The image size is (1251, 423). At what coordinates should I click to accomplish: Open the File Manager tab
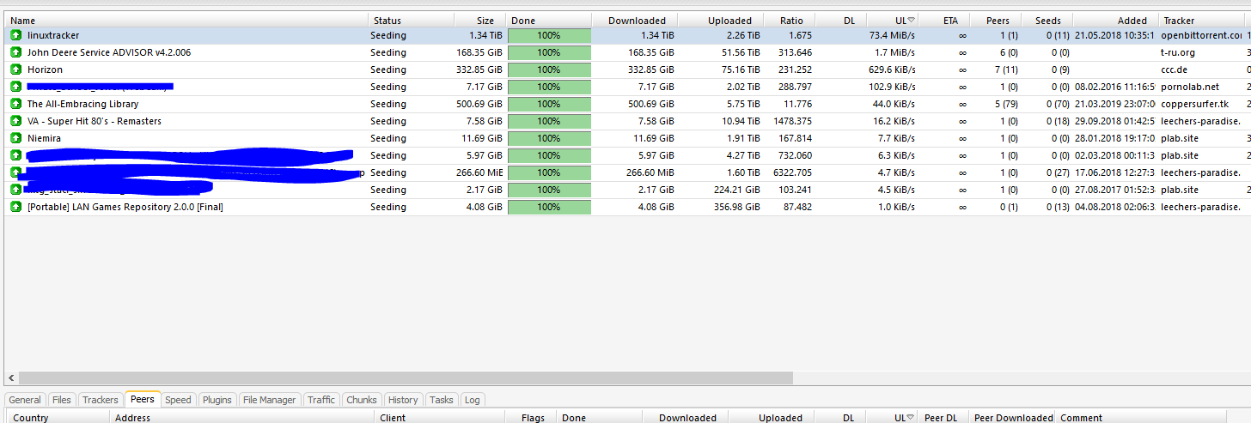tap(269, 400)
